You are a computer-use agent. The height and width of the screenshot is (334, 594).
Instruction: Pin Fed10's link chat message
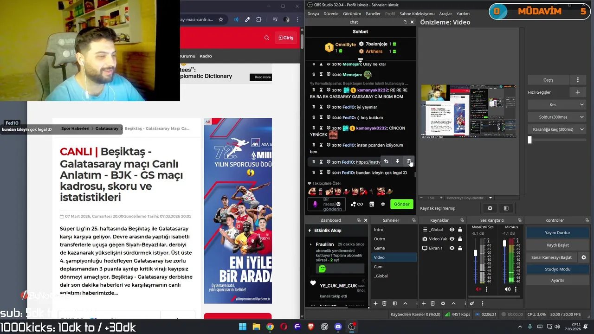tap(397, 161)
